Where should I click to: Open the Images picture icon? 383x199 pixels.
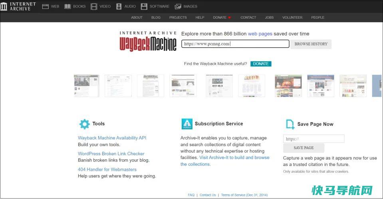(x=178, y=7)
